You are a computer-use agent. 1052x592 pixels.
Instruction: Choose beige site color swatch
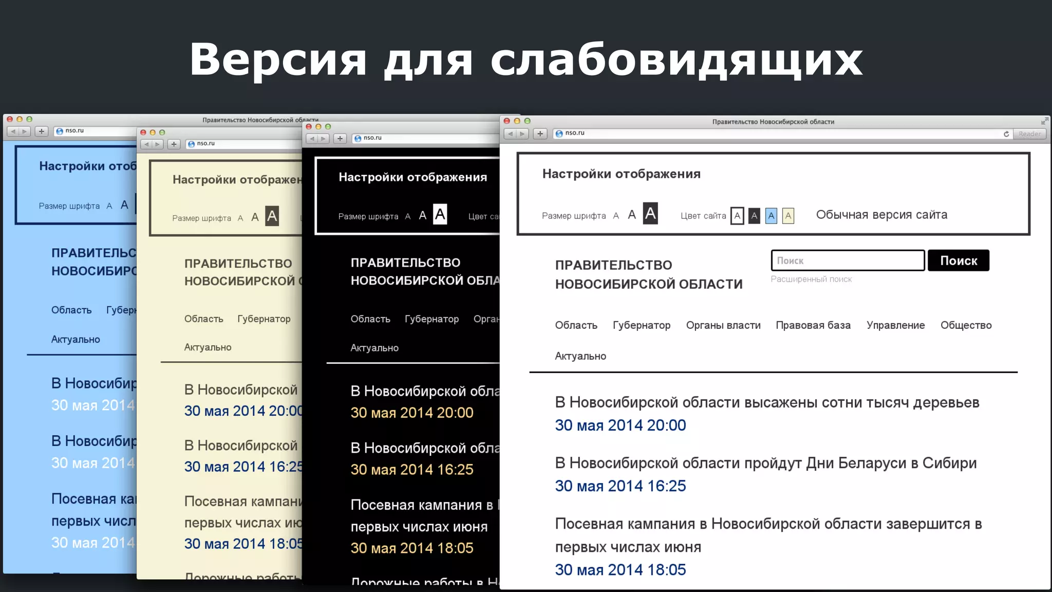click(x=788, y=216)
